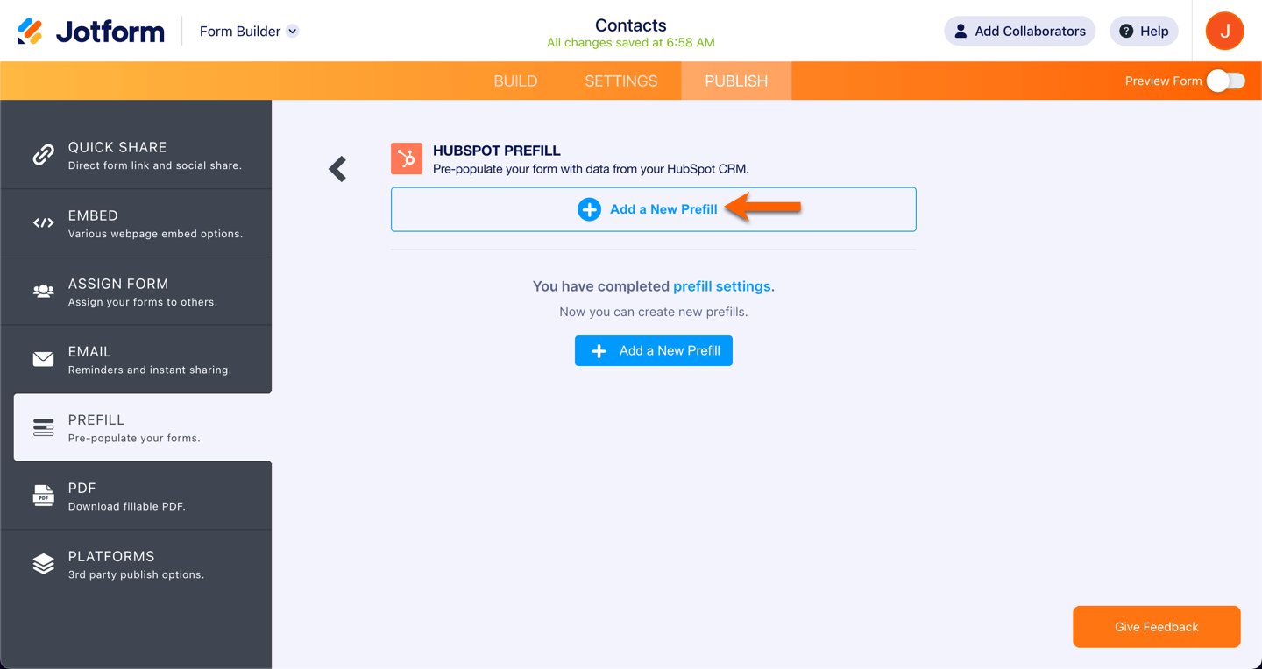The width and height of the screenshot is (1262, 669).
Task: Toggle the Preview Form switch
Action: pos(1225,81)
